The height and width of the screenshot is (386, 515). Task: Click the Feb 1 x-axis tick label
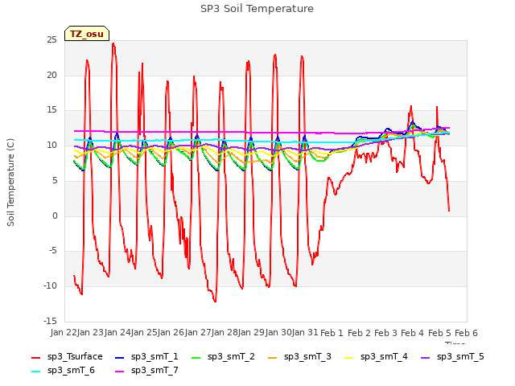tap(332, 333)
